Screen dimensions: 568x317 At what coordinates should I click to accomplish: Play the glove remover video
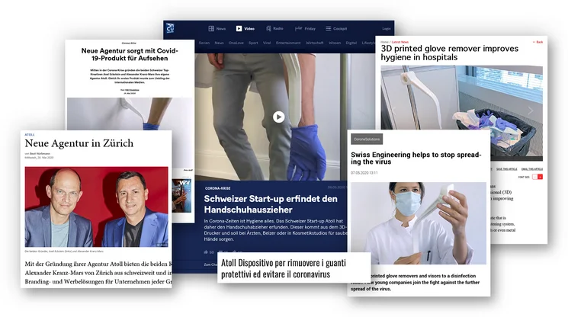[x=278, y=117]
